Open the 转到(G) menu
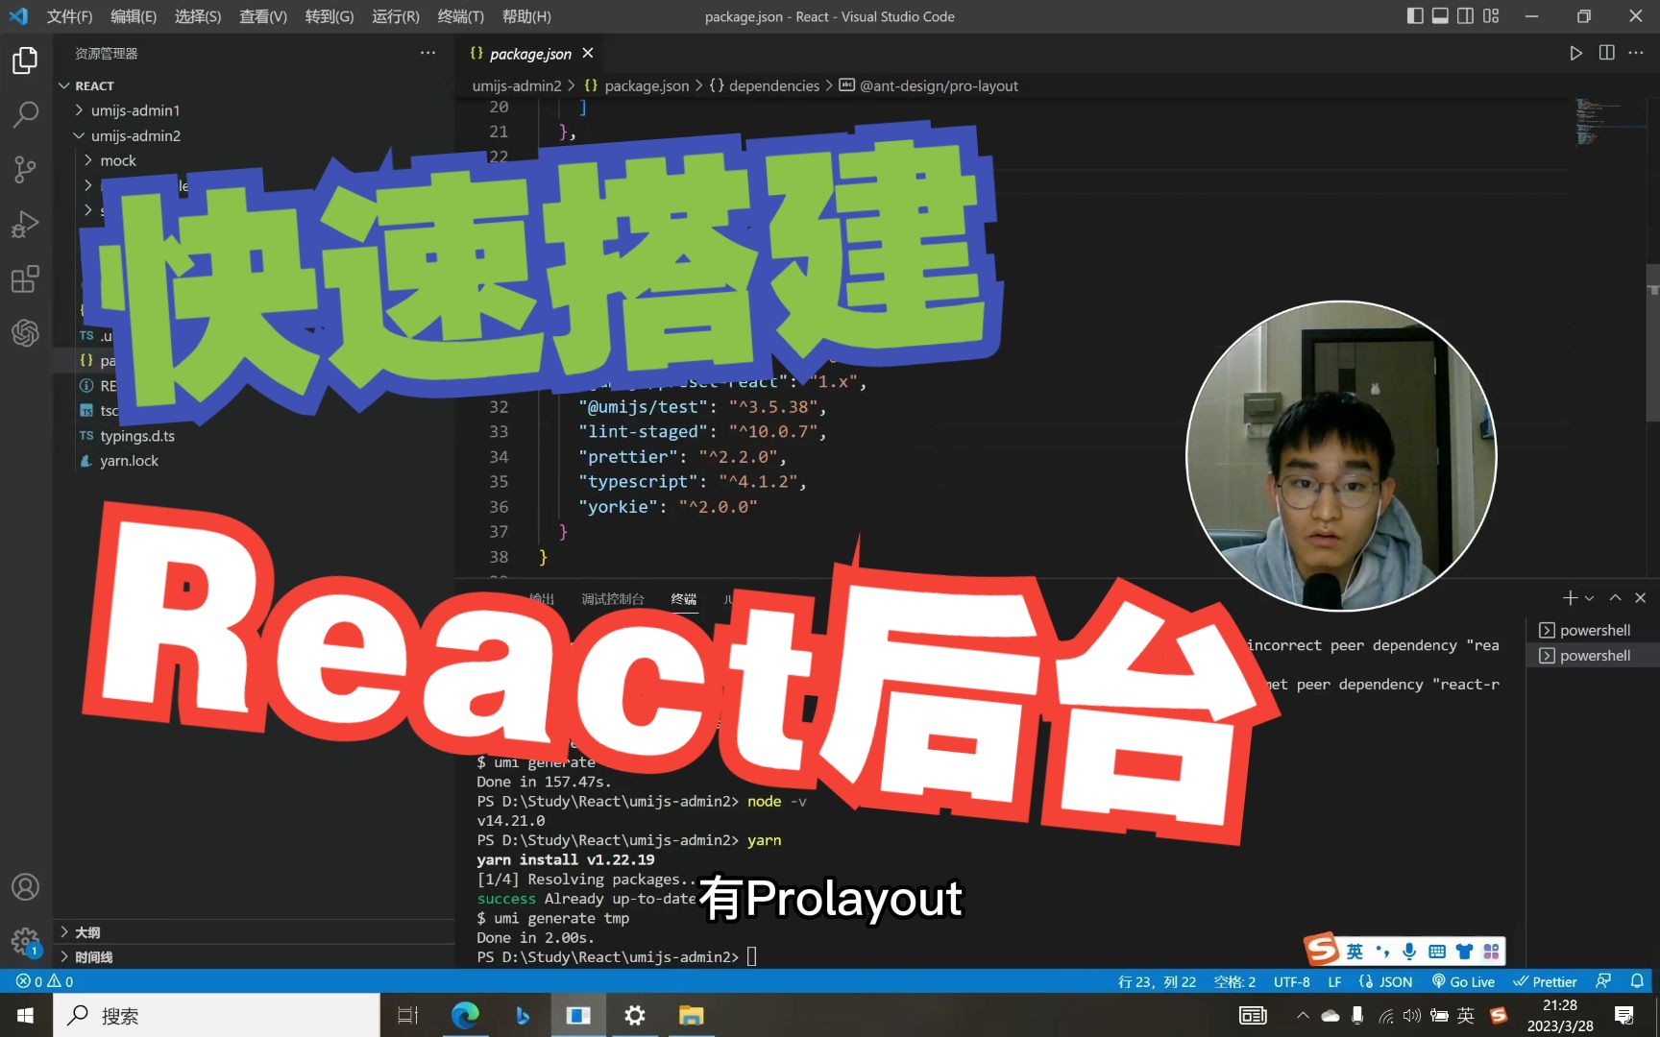Viewport: 1660px width, 1037px height. (330, 16)
